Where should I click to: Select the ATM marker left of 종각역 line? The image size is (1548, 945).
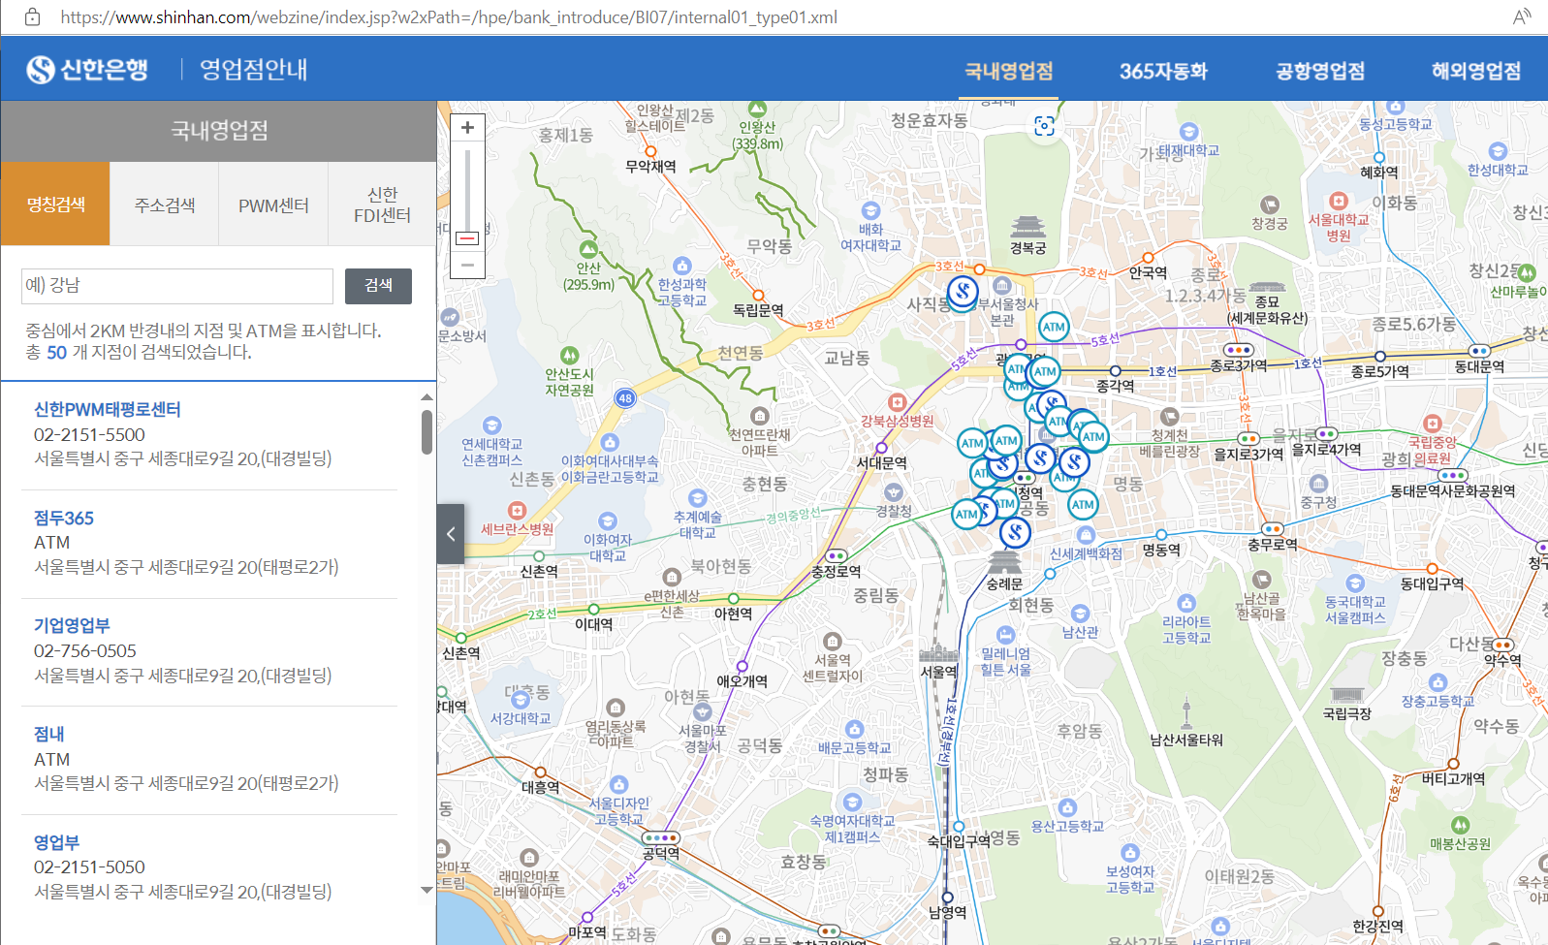1045,371
